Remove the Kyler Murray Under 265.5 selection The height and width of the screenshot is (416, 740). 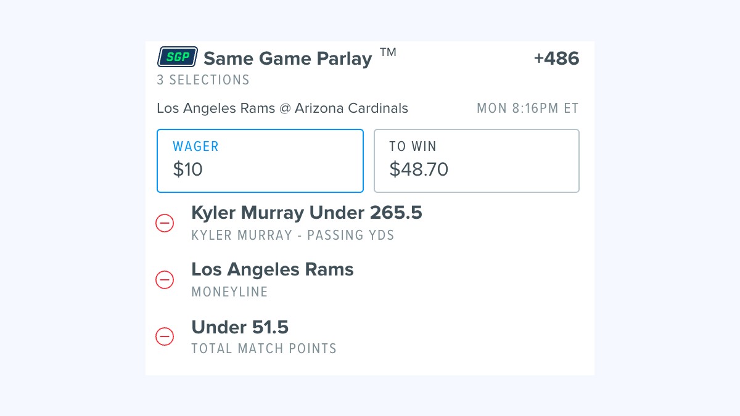point(165,222)
